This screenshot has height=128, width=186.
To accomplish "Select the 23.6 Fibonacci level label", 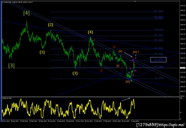I will coord(159,67).
